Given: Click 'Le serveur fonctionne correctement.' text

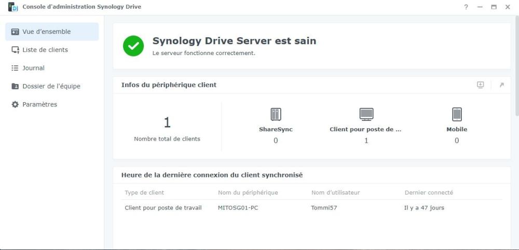Looking at the screenshot, I should (204, 53).
